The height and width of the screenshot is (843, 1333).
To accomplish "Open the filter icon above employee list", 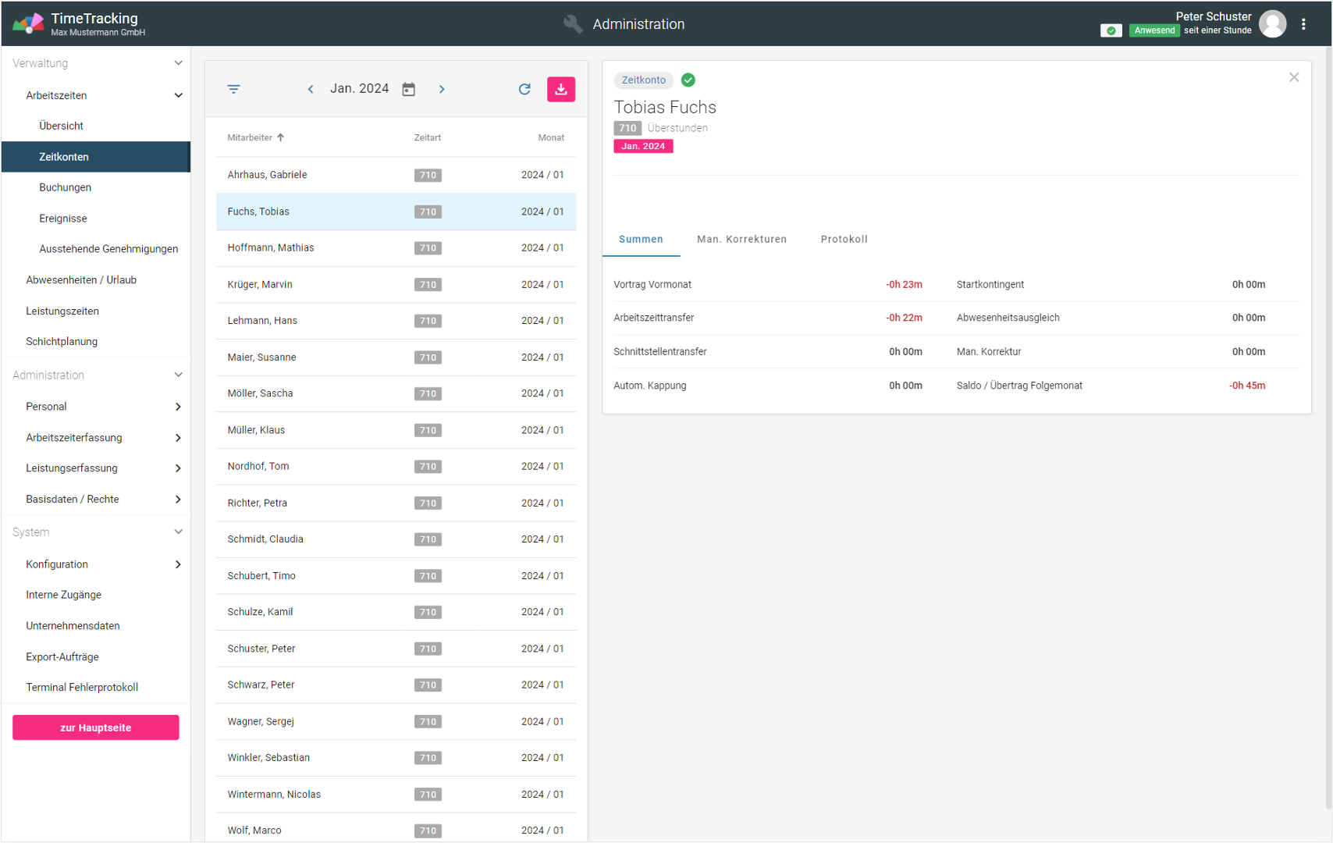I will [233, 89].
